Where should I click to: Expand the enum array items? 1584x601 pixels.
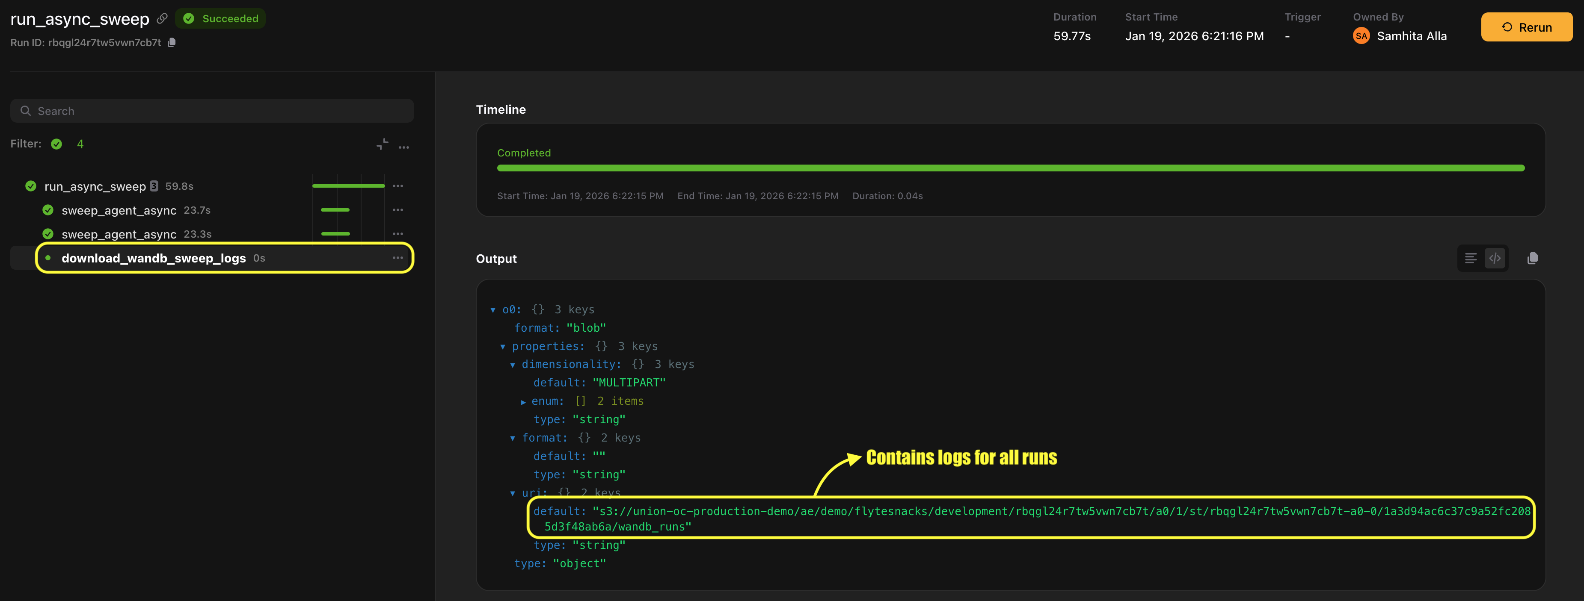coord(523,402)
